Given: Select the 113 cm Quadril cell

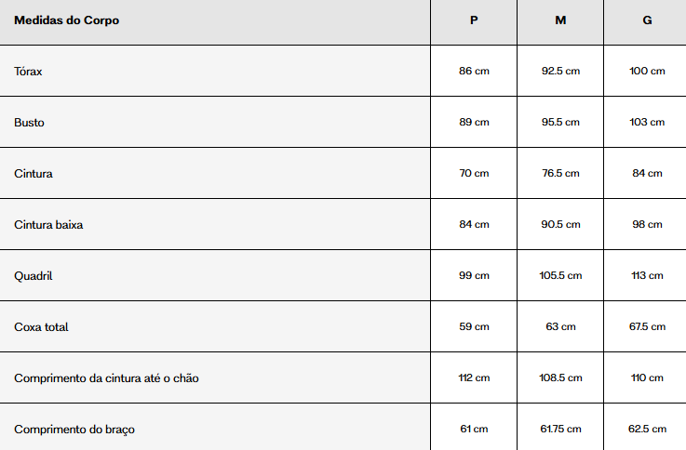Looking at the screenshot, I should (x=647, y=275).
